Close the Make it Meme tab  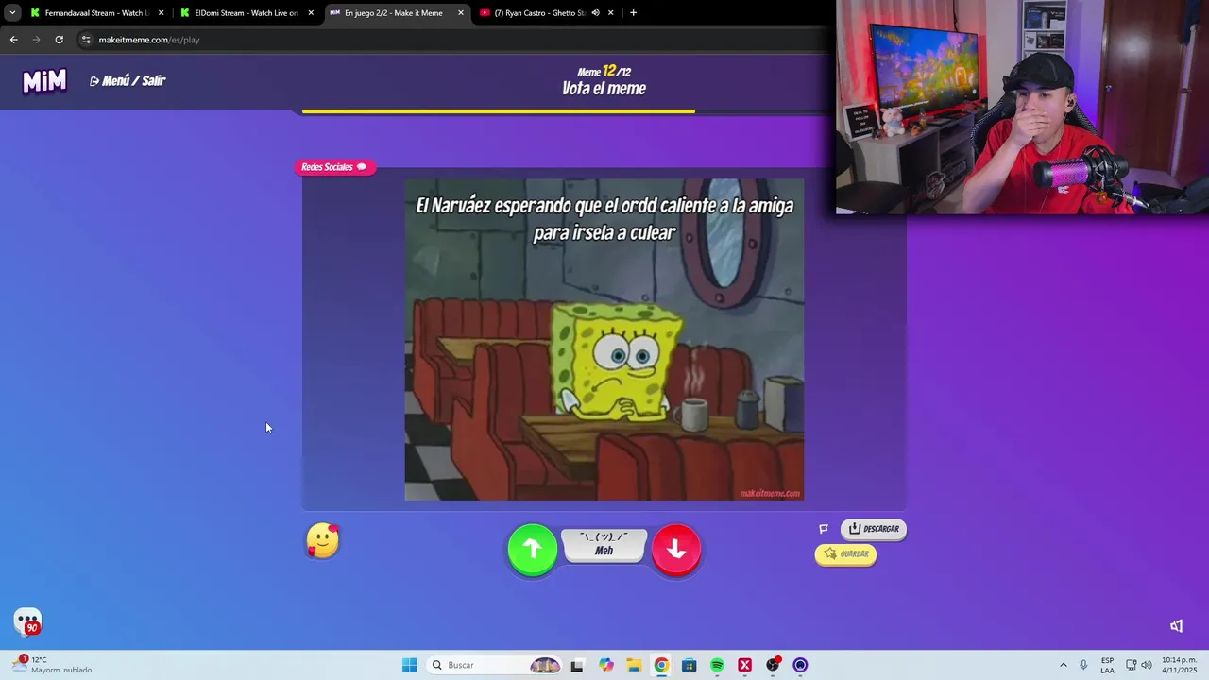(x=461, y=13)
